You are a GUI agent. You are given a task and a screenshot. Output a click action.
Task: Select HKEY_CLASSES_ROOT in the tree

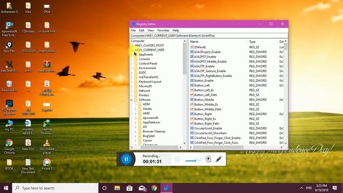[149, 45]
